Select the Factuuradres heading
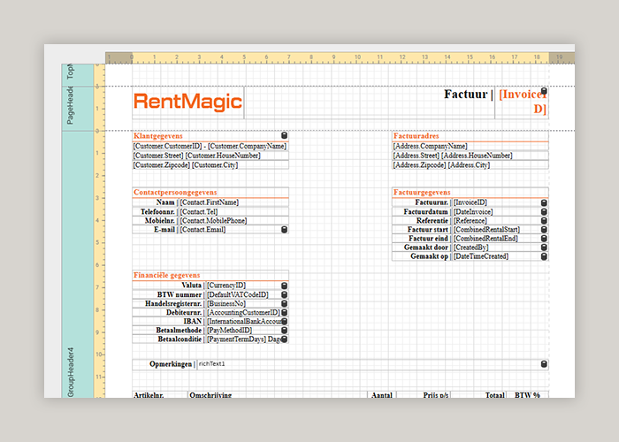The image size is (619, 442). click(x=416, y=136)
